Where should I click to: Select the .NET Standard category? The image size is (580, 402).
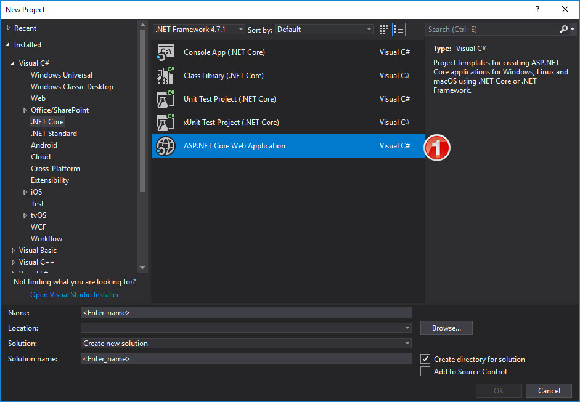(x=54, y=134)
